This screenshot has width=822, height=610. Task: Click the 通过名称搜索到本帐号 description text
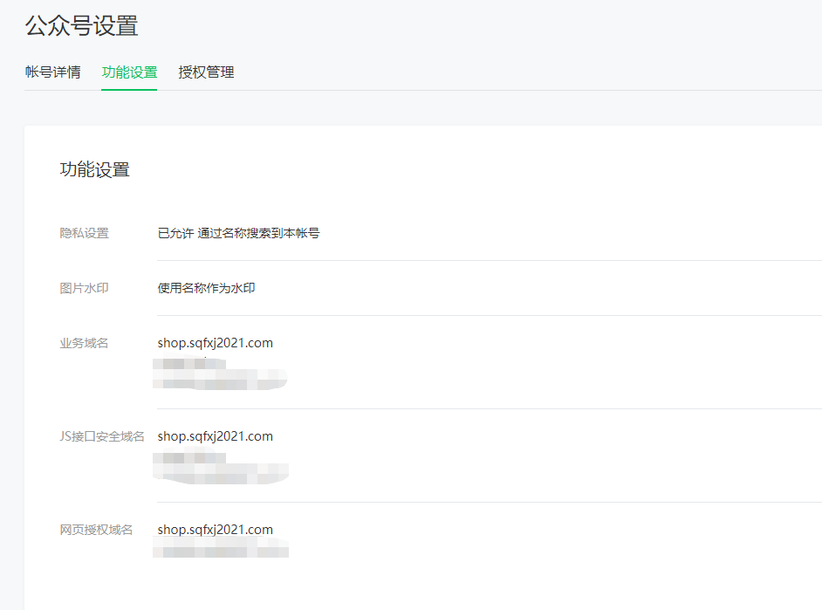coord(258,233)
